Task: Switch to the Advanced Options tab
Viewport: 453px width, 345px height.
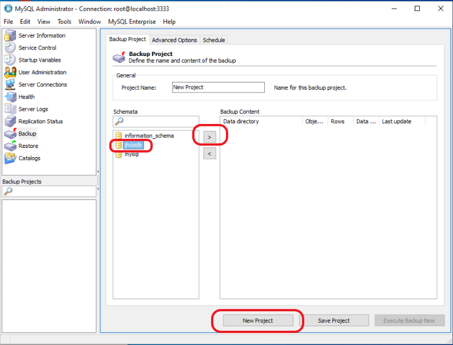Action: point(174,40)
